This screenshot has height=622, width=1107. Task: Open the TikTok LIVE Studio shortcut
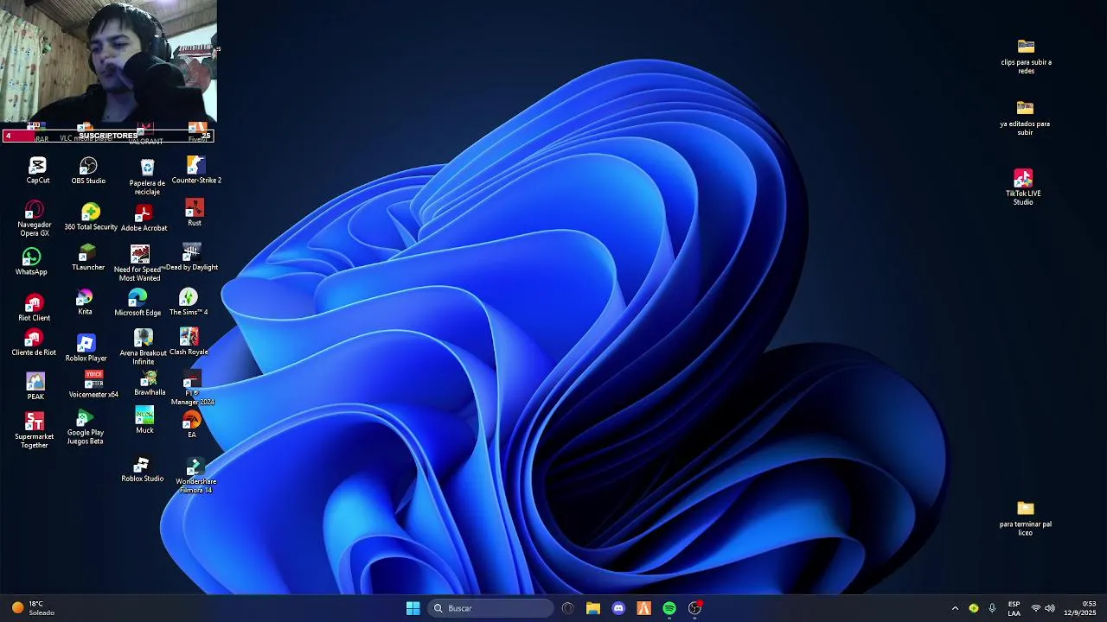pos(1023,187)
